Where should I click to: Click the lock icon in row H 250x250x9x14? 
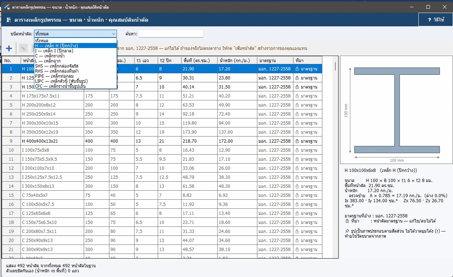(297, 114)
